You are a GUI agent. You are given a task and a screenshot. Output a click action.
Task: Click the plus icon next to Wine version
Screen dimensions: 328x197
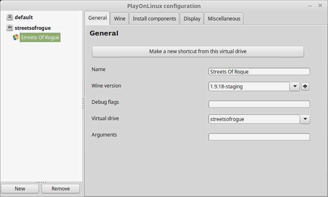coord(305,87)
